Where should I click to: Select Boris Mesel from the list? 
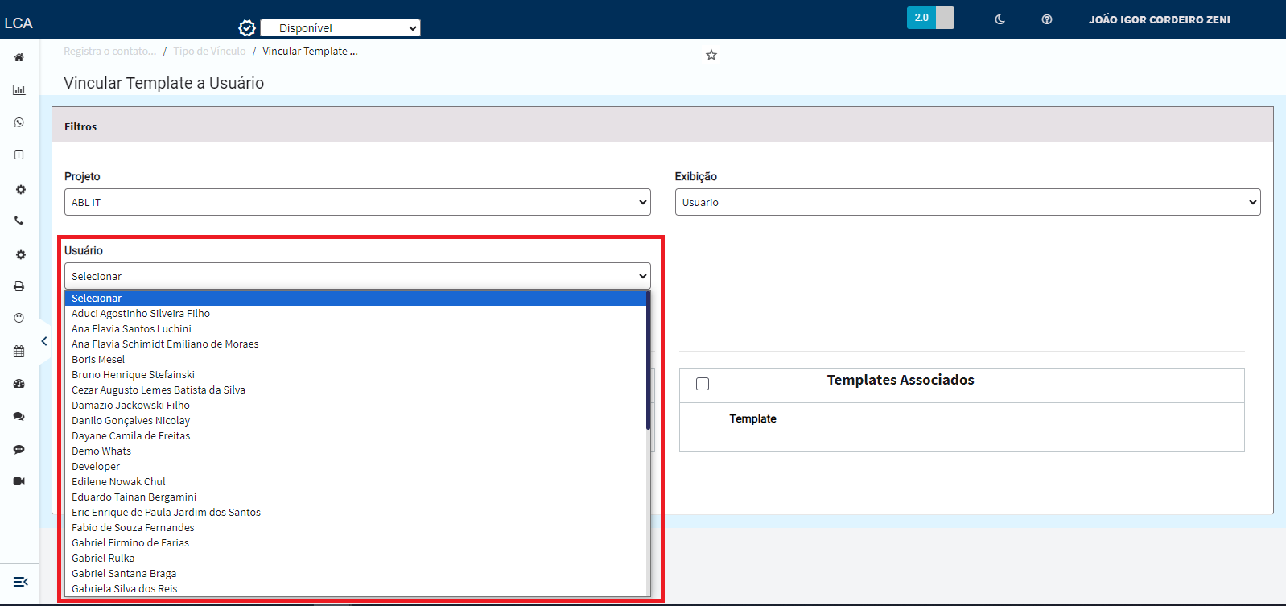click(x=356, y=359)
